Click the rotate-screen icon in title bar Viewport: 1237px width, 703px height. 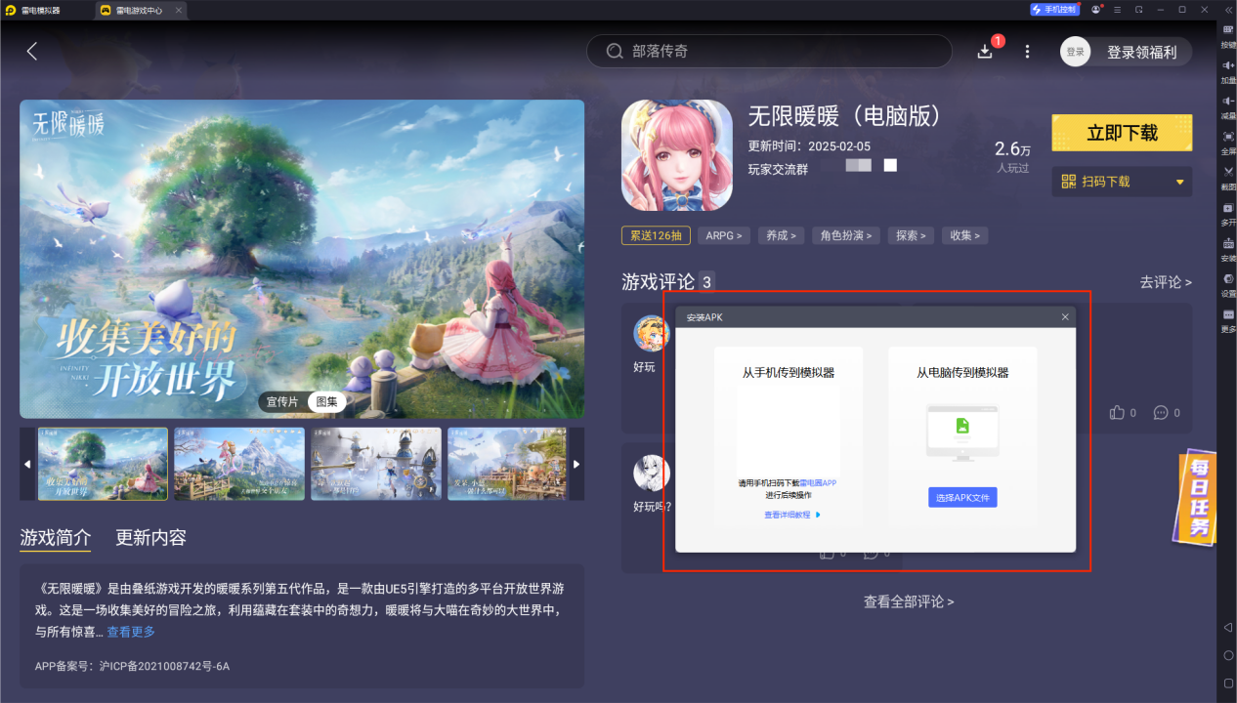tap(1139, 9)
